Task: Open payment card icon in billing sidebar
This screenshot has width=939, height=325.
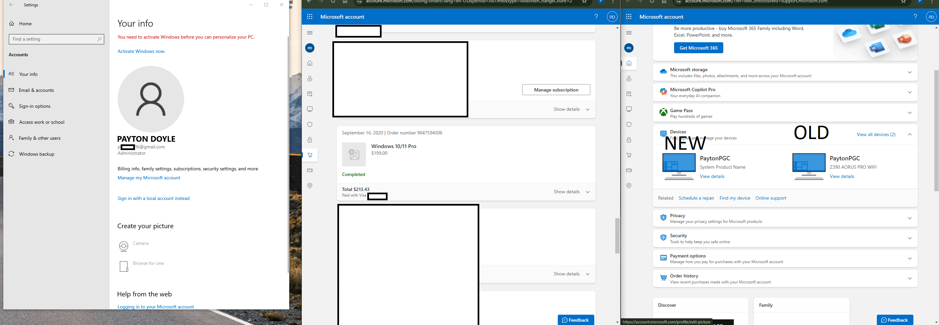Action: pos(310,170)
